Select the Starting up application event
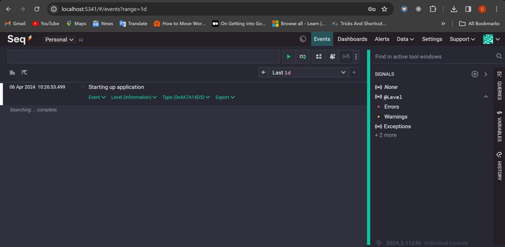Viewport: 505px width, 247px height. pyautogui.click(x=116, y=87)
